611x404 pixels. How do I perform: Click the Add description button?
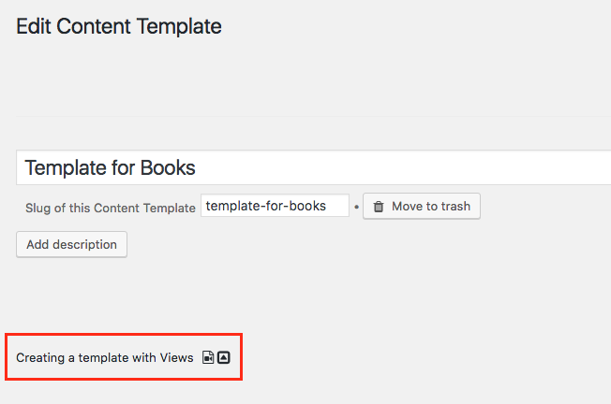[72, 244]
